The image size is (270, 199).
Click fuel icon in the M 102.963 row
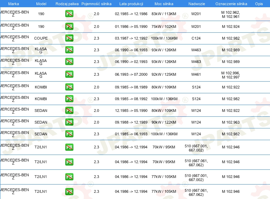click(x=69, y=122)
